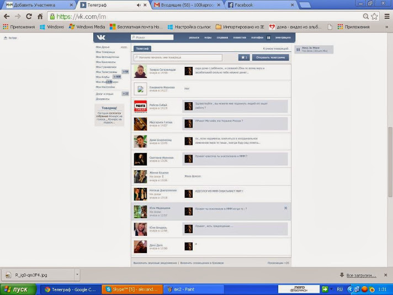Screen dimensions: 393x295
Task: Switch to the вк2 - Paint taskbar window
Action: click(194, 289)
